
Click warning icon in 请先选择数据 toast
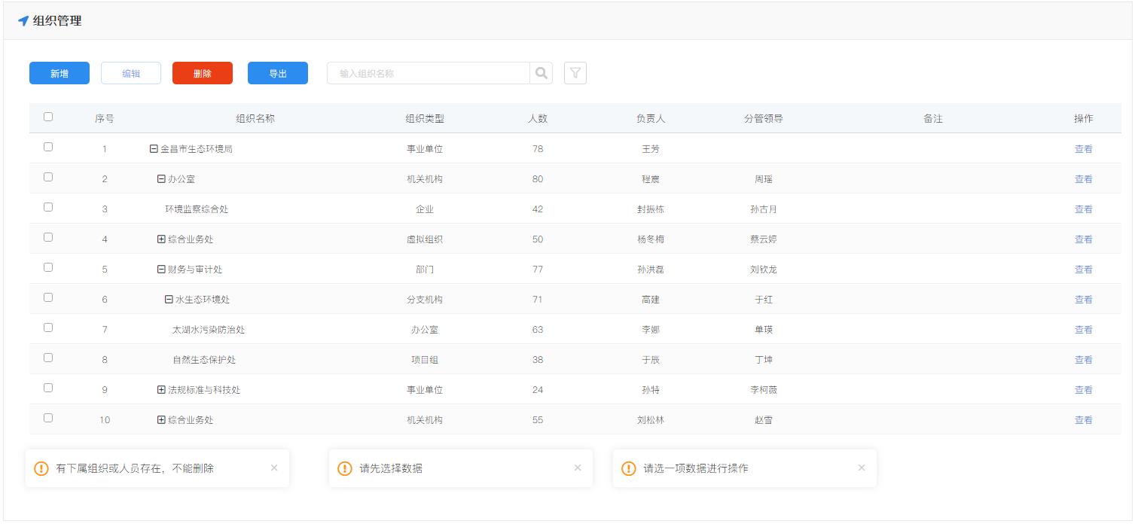(x=344, y=468)
